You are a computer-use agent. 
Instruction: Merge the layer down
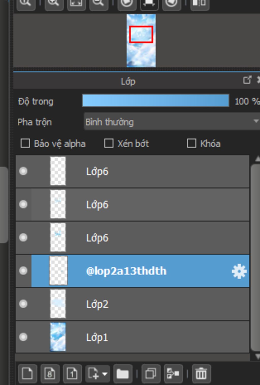173,374
